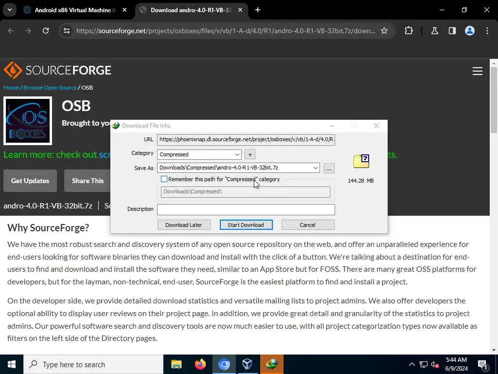Click the 7z compressed file icon

[361, 161]
